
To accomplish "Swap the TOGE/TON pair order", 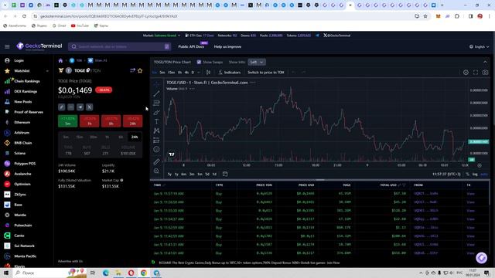I will pos(132,70).
